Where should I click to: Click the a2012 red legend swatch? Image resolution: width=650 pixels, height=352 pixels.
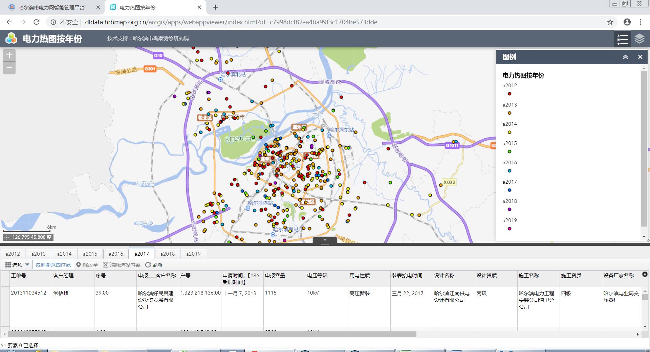click(x=509, y=94)
